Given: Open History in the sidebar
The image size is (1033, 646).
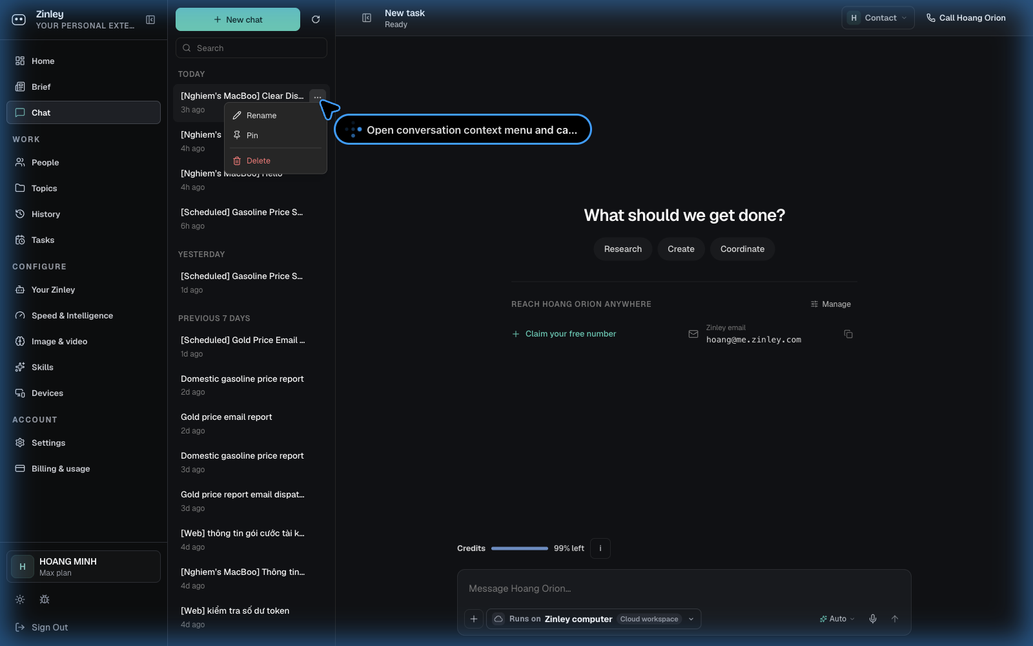Looking at the screenshot, I should [x=83, y=214].
